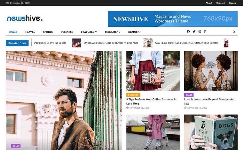Click the clock icon under Business article

click(128, 108)
